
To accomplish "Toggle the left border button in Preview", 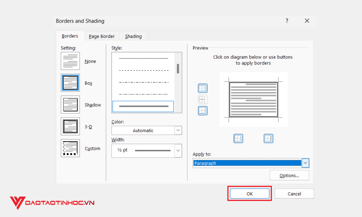I will coord(238,138).
